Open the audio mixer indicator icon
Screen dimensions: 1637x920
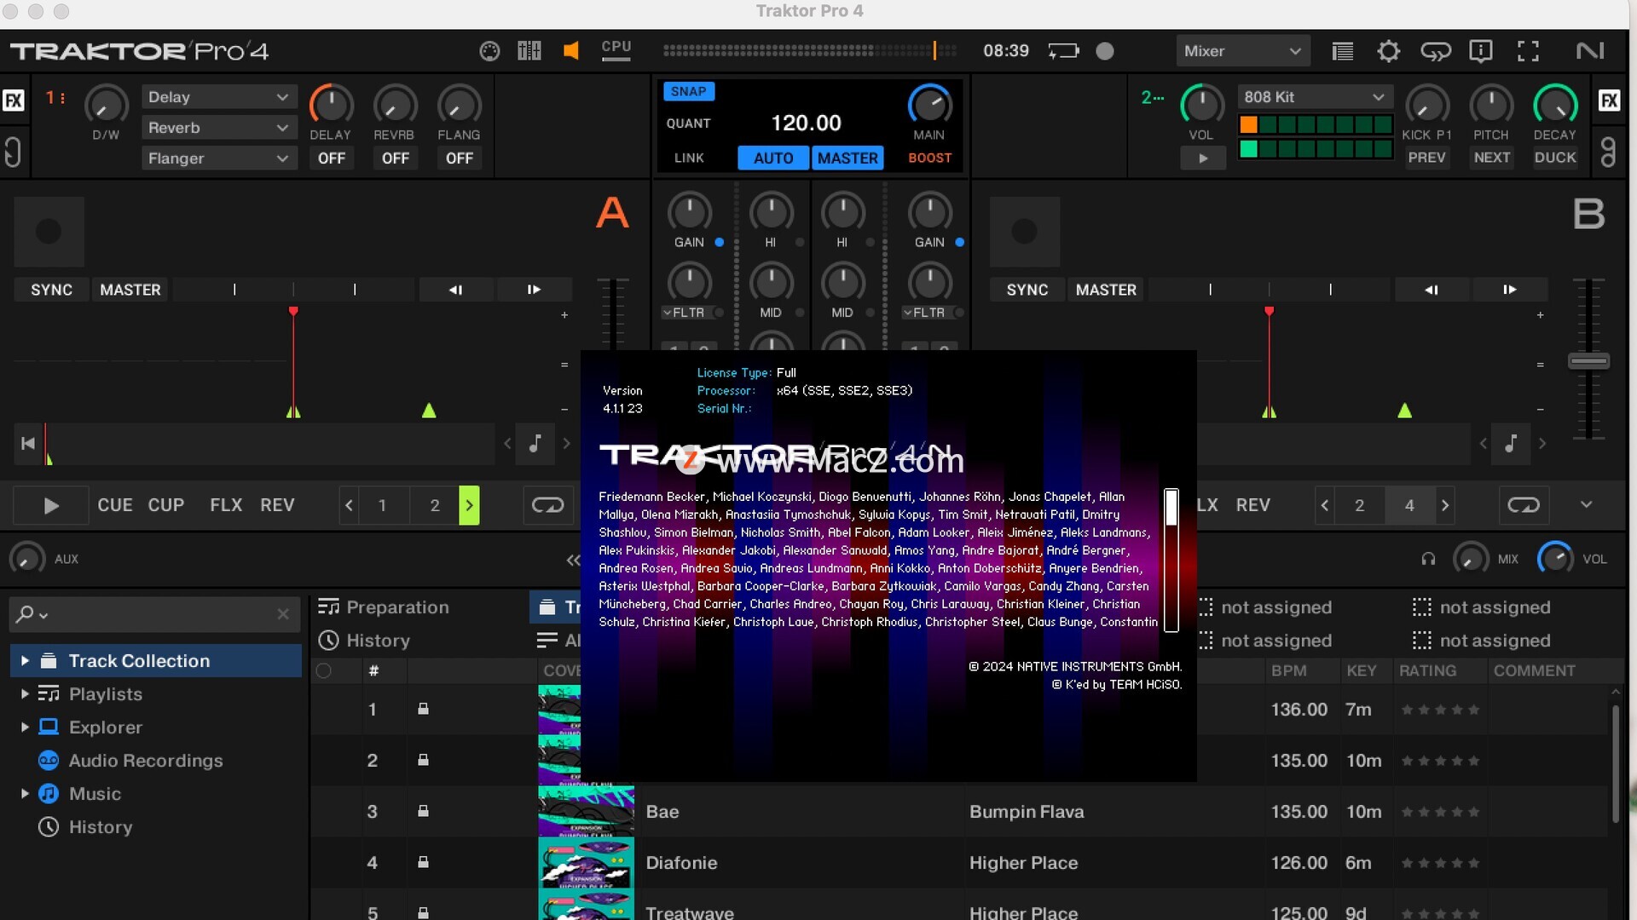pos(529,51)
